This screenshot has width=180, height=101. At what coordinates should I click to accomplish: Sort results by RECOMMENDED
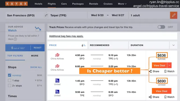point(108,45)
